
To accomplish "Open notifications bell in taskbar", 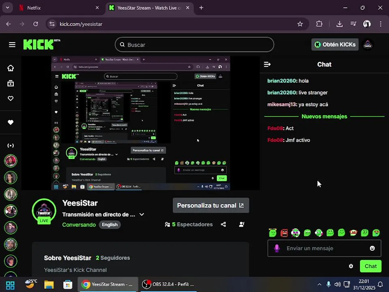I will coord(380,285).
